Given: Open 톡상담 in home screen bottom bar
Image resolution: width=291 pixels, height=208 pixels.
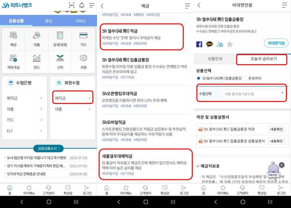Looking at the screenshot, I should pyautogui.click(x=68, y=190).
